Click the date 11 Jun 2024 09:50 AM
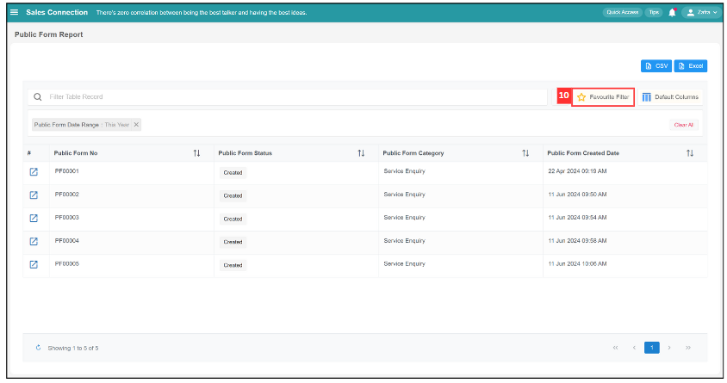Image resolution: width=727 pixels, height=383 pixels. pos(577,195)
